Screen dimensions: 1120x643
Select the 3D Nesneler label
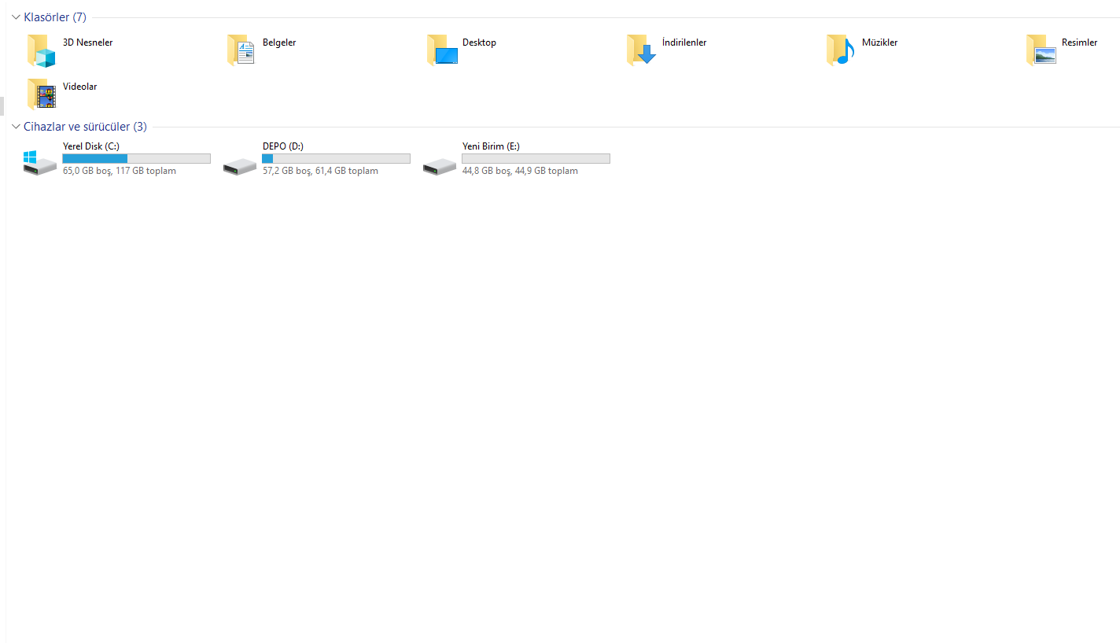pos(87,42)
